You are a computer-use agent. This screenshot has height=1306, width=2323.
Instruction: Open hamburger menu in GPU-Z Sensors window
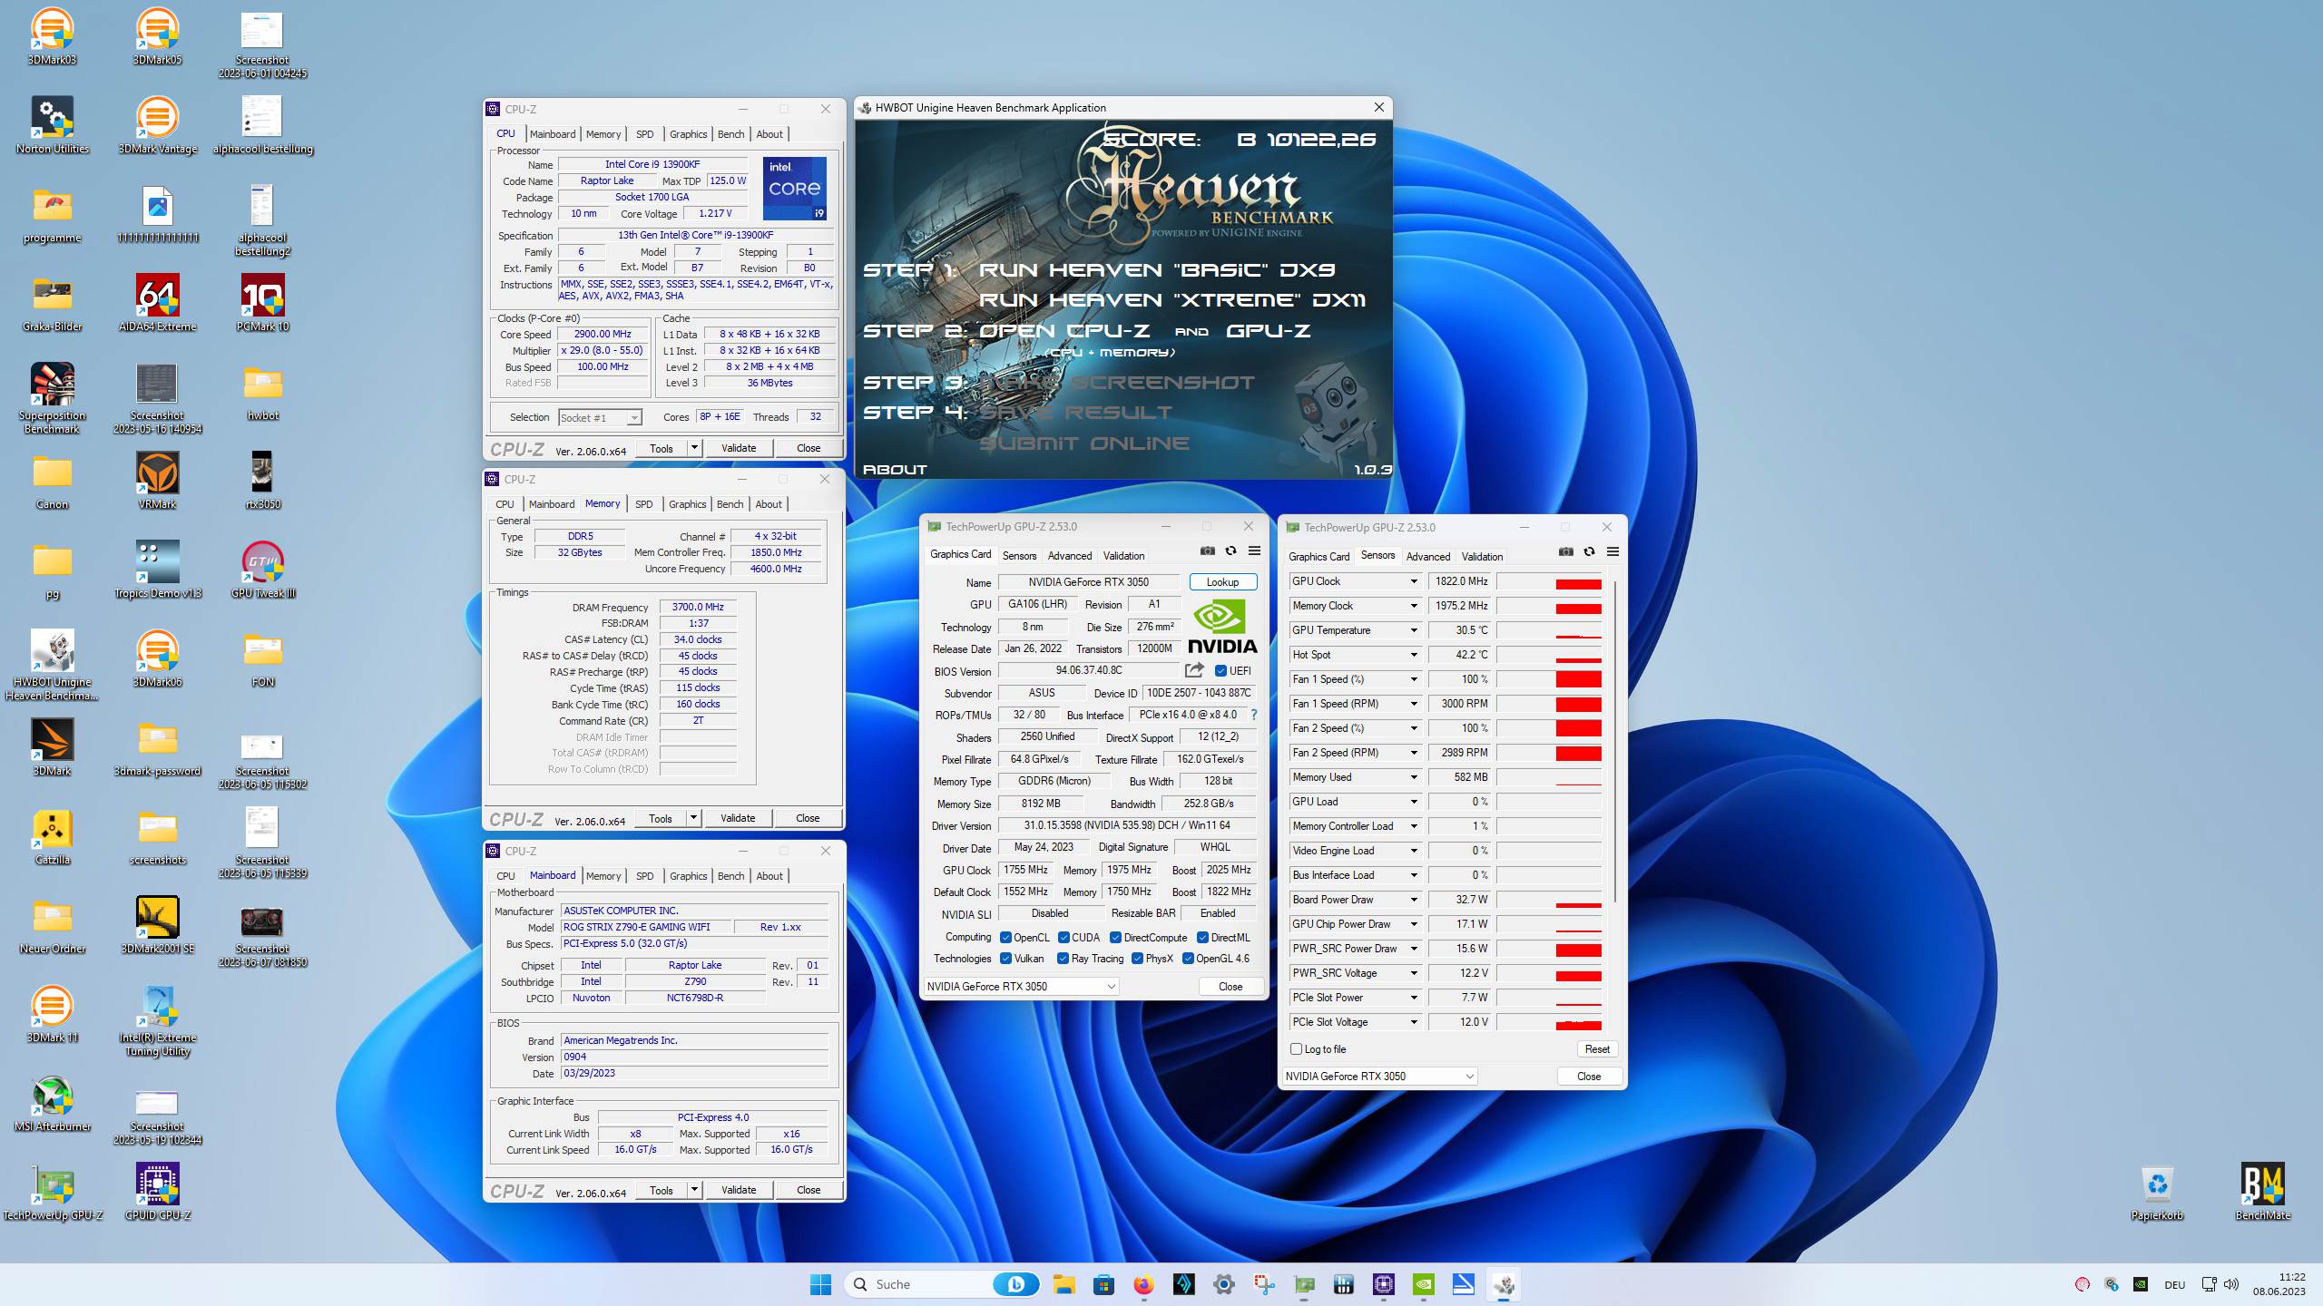[x=1612, y=551]
